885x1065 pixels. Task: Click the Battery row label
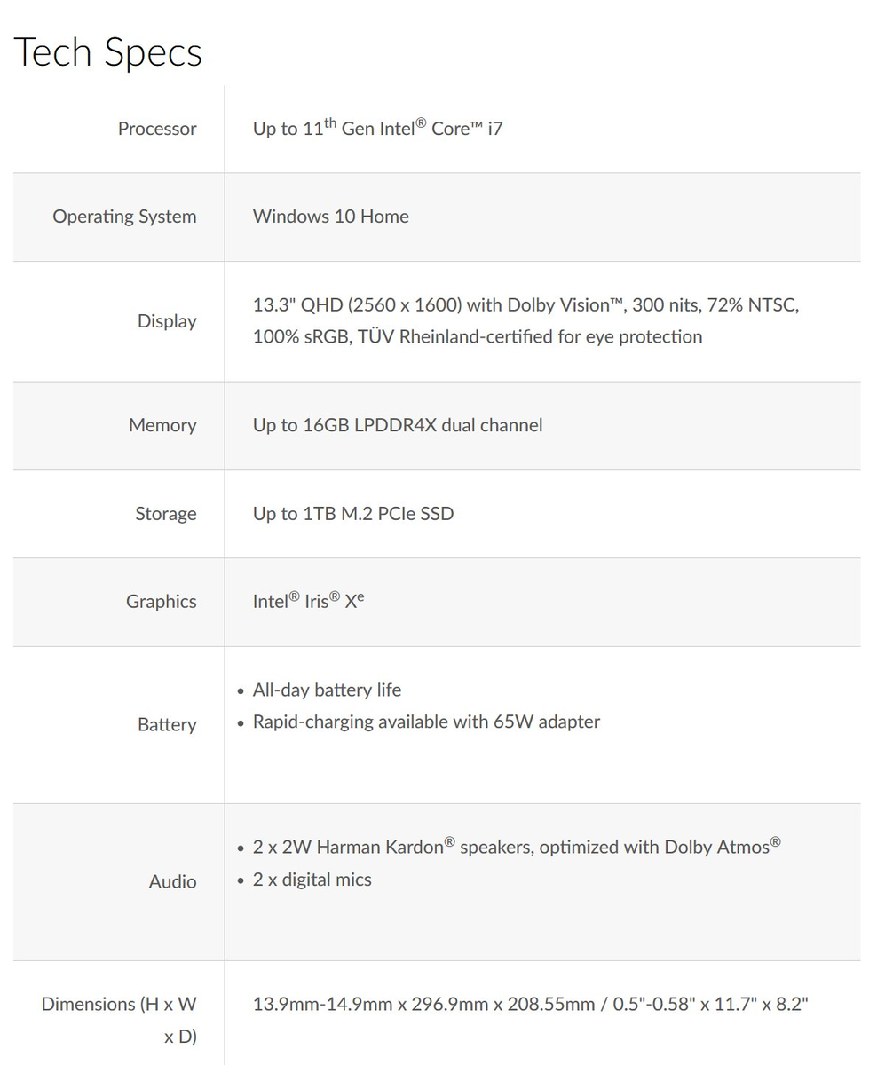pyautogui.click(x=167, y=725)
